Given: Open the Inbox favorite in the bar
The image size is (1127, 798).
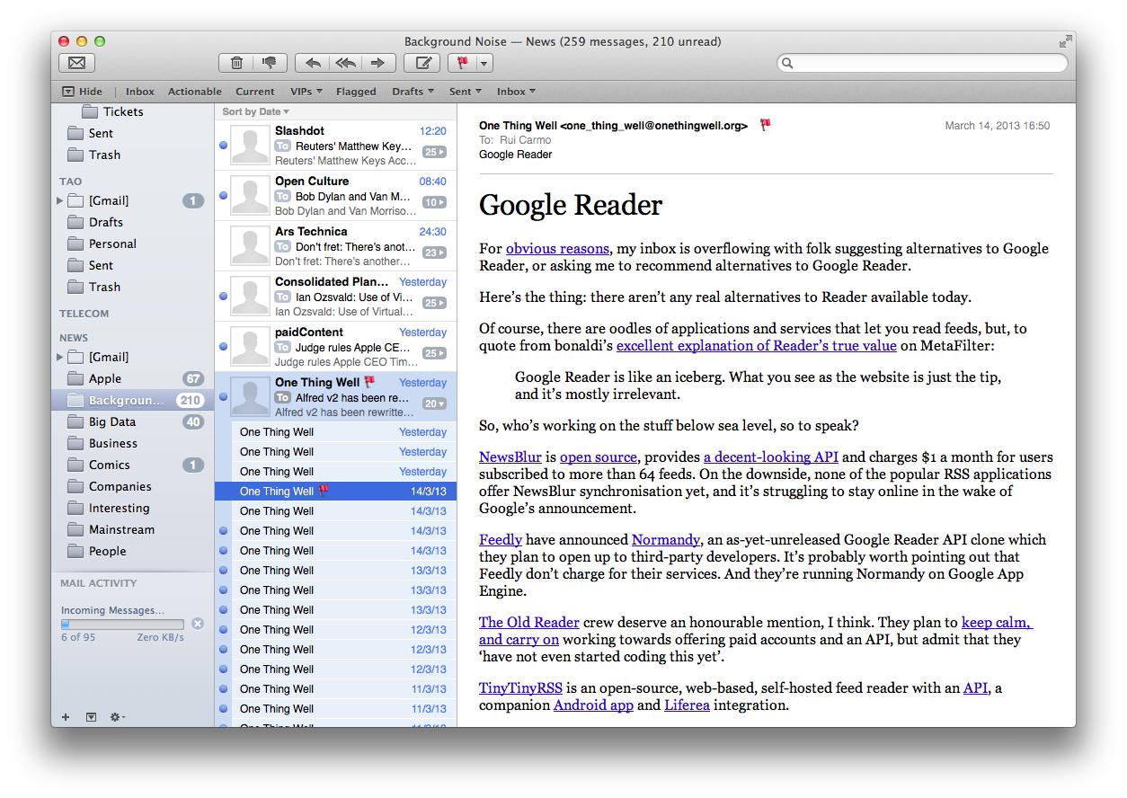Looking at the screenshot, I should 140,91.
